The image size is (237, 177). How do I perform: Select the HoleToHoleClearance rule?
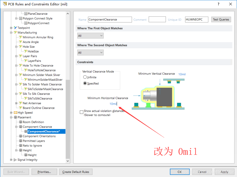pyautogui.click(x=42, y=70)
